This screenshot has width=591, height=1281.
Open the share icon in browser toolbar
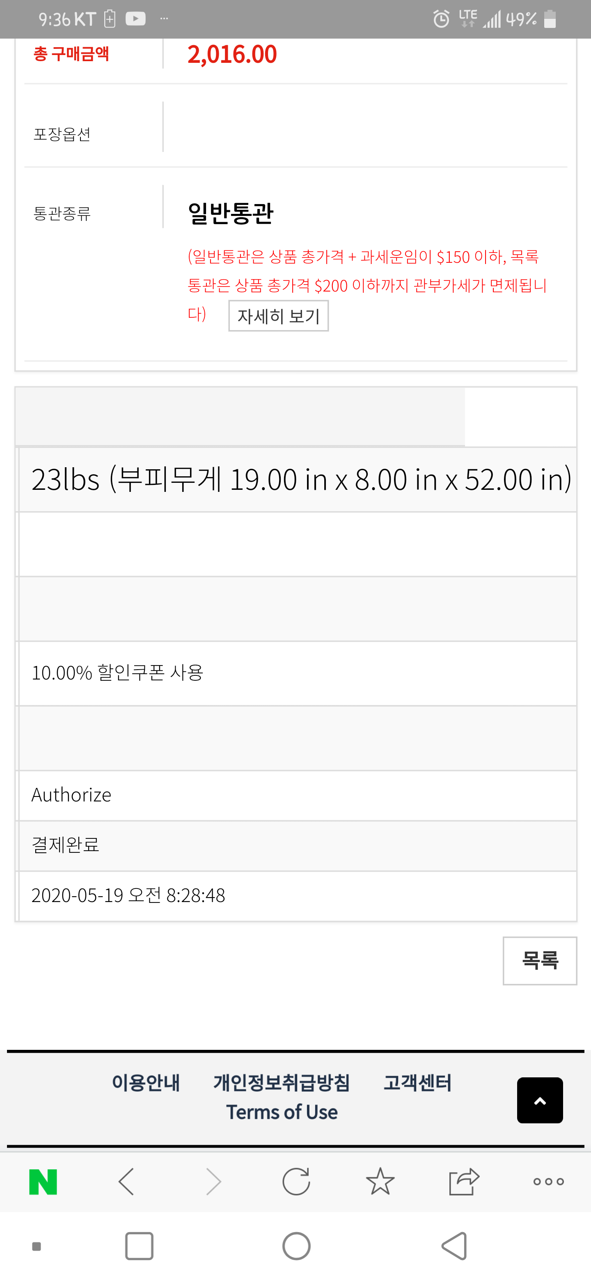tap(464, 1182)
